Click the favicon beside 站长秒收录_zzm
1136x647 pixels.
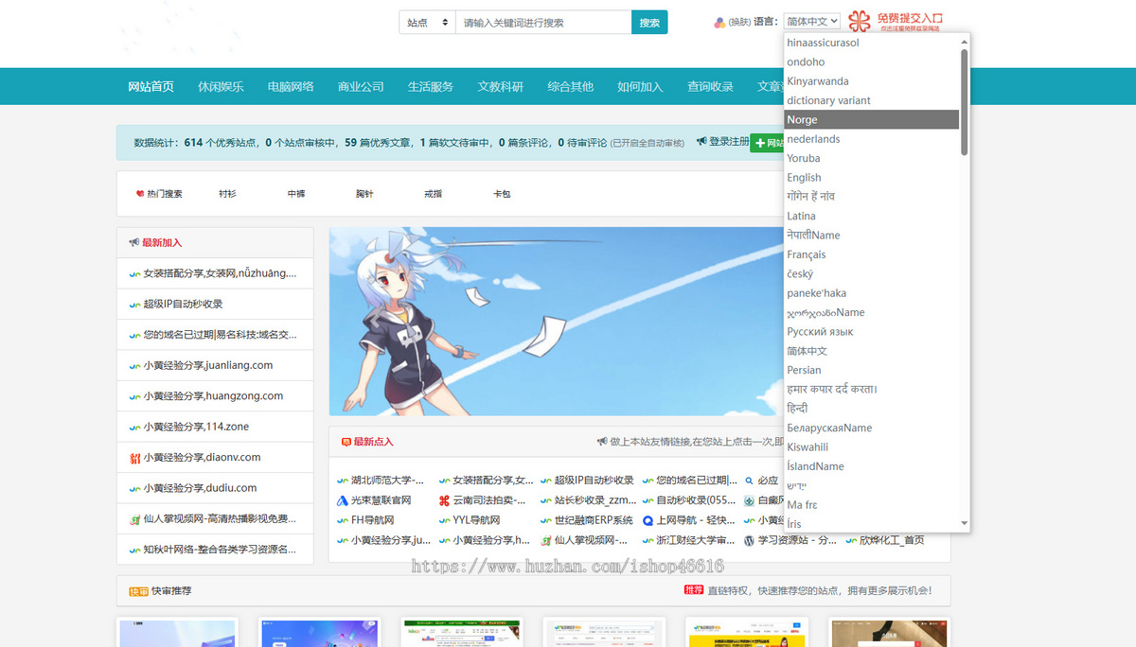[x=546, y=500]
